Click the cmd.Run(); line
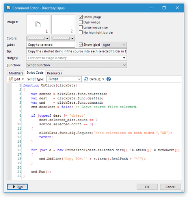Screen dimensions: 188x197 tap(41, 172)
